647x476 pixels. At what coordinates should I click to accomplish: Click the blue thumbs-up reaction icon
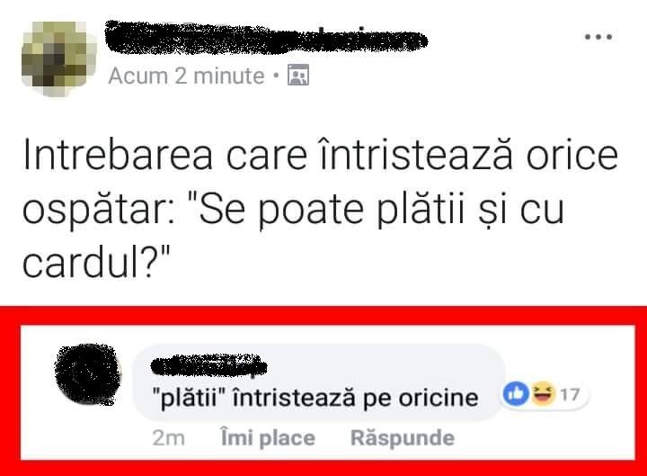click(x=516, y=394)
